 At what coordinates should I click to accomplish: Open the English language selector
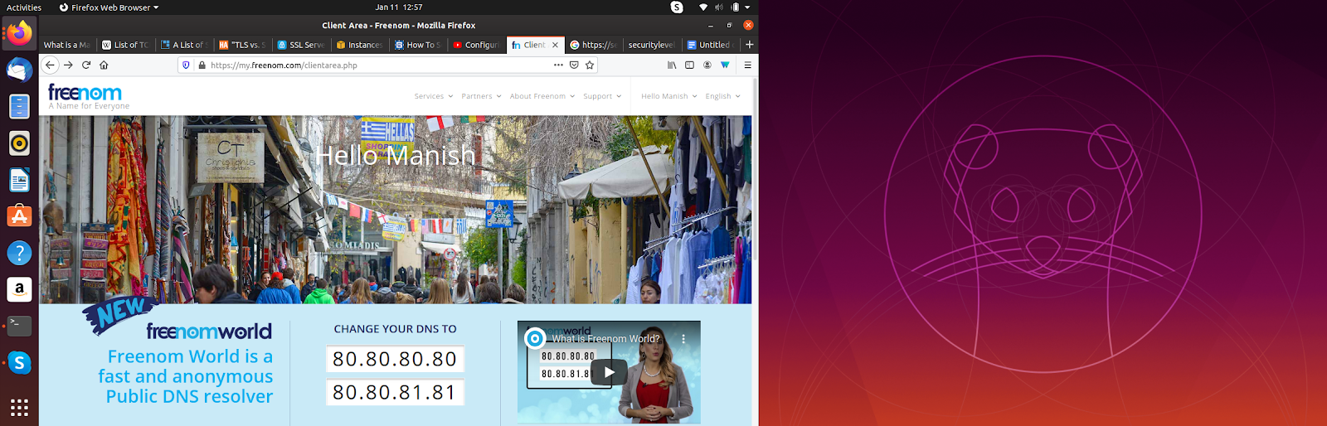(722, 96)
